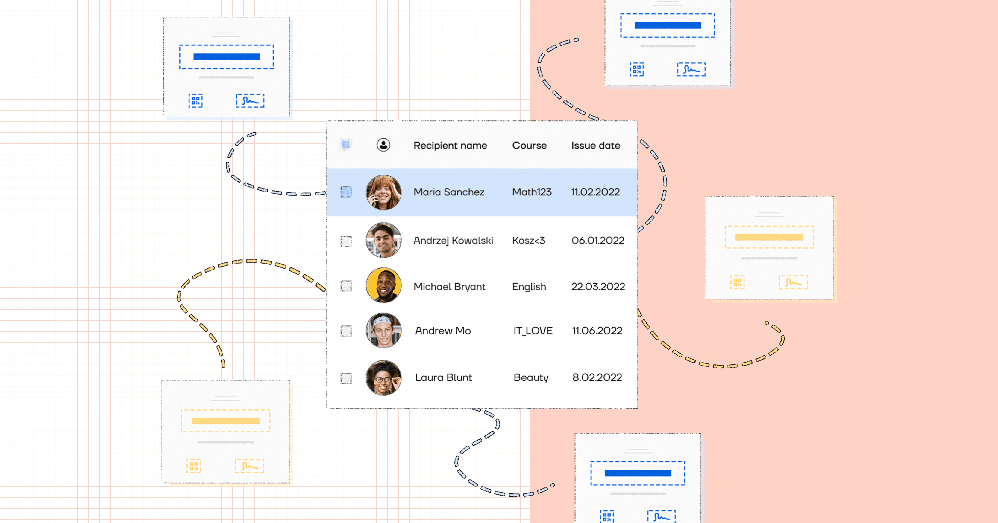Screen dimensions: 998x523
Task: Sort by Course column header
Action: (529, 146)
